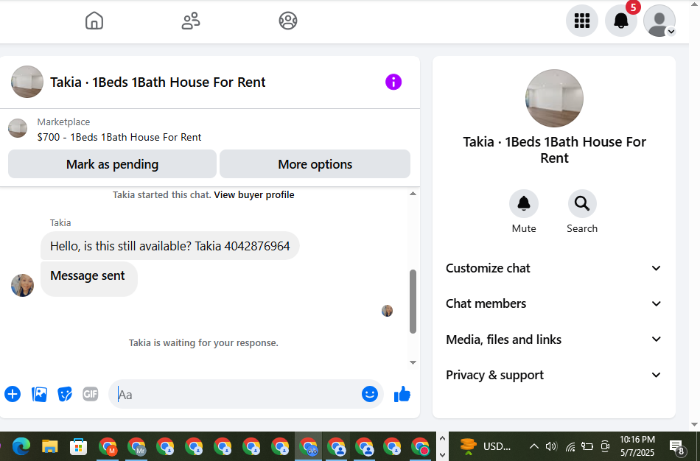700x461 pixels.
Task: Open the Groups icon in top navigation
Action: point(288,21)
